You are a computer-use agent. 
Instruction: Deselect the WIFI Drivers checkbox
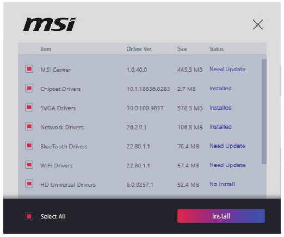29,165
